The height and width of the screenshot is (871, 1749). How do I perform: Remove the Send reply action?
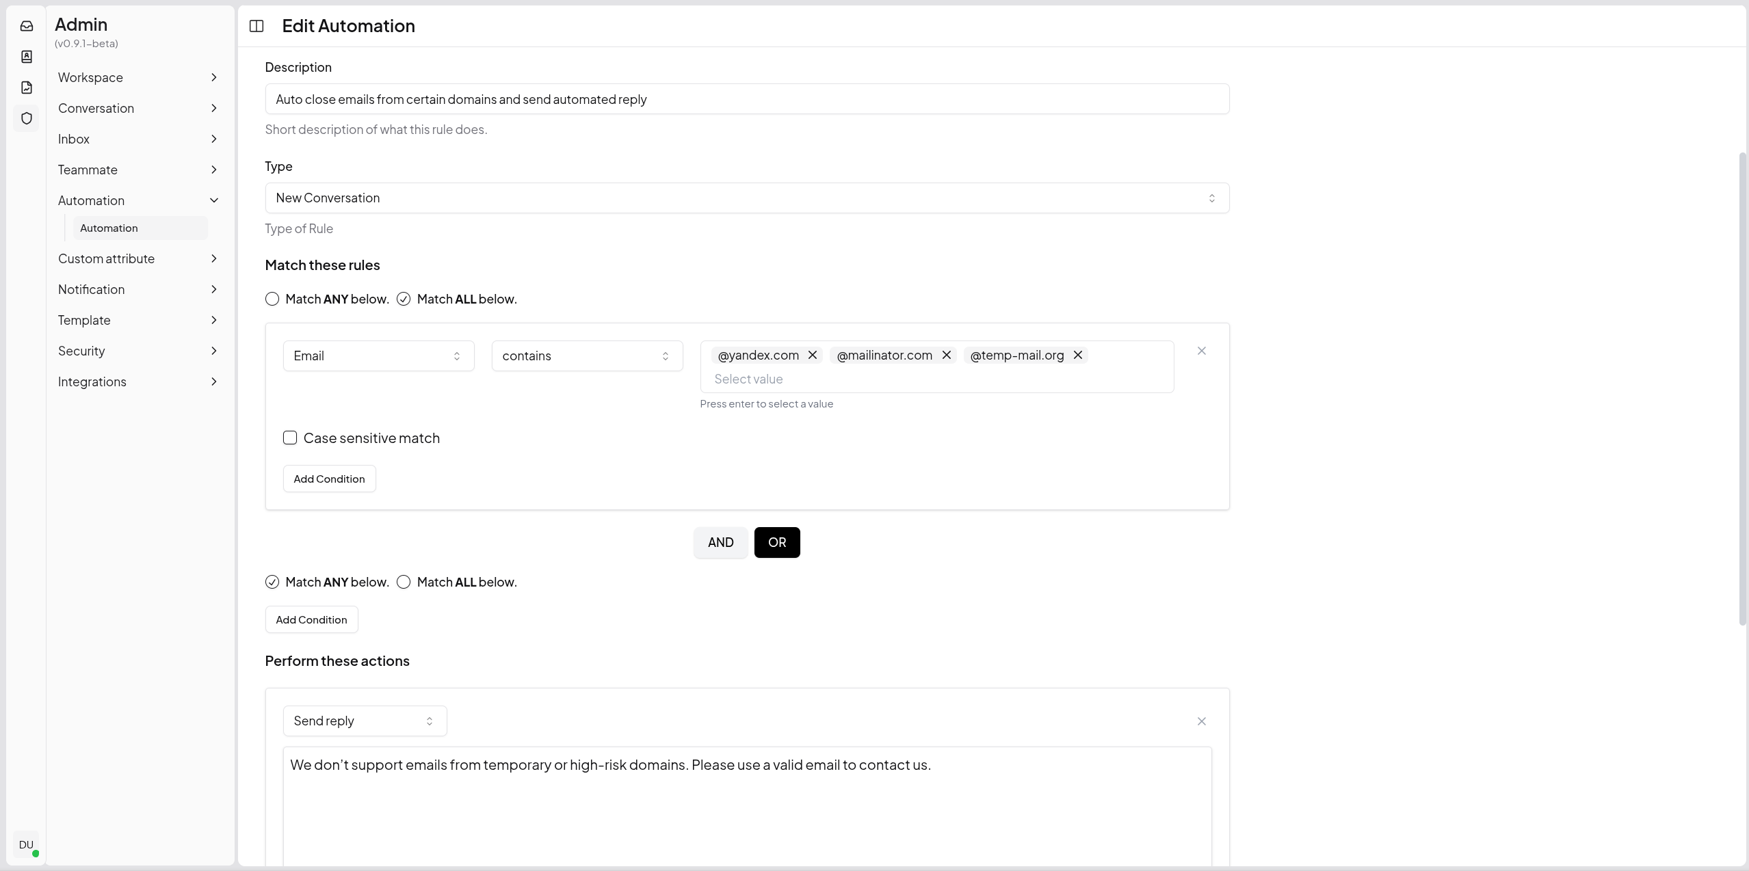click(1201, 721)
